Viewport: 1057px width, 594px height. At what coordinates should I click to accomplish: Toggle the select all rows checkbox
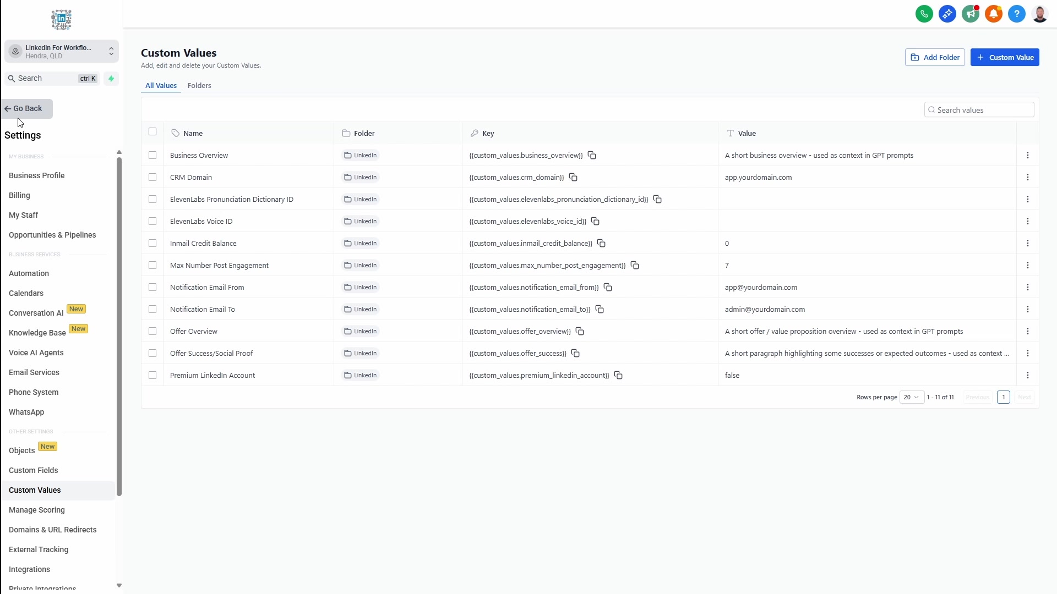pyautogui.click(x=152, y=131)
